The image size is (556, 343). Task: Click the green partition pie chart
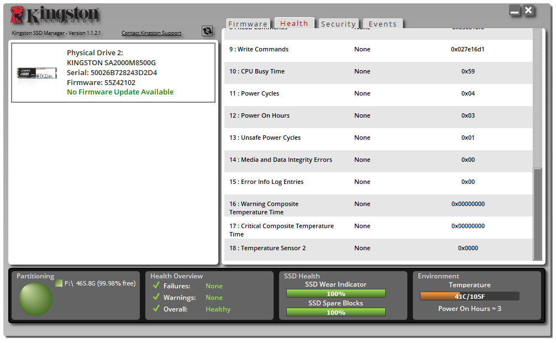[x=35, y=299]
